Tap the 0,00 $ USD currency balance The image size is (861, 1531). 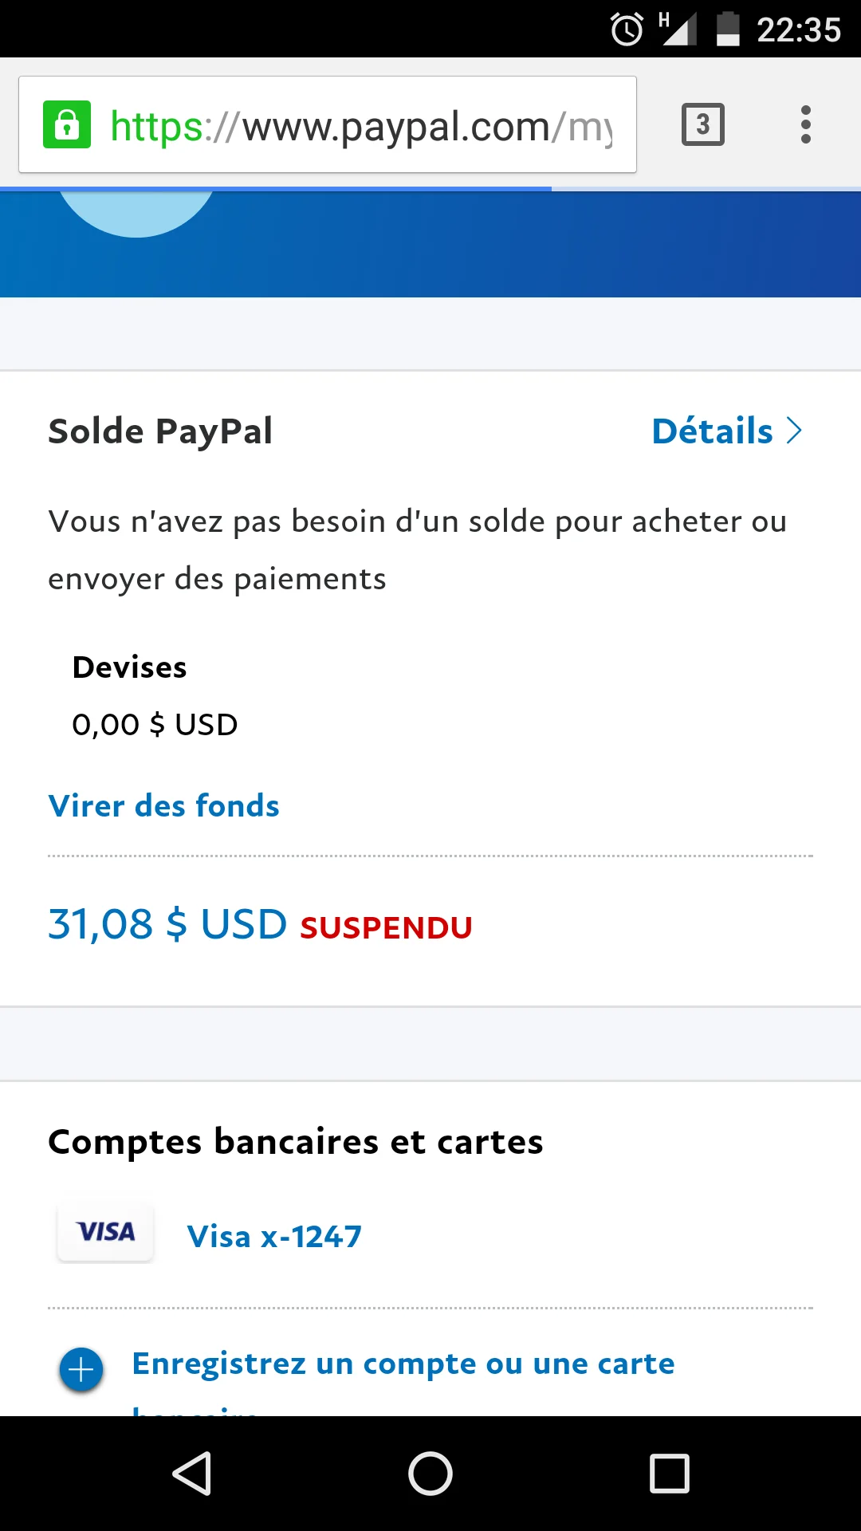click(x=155, y=725)
